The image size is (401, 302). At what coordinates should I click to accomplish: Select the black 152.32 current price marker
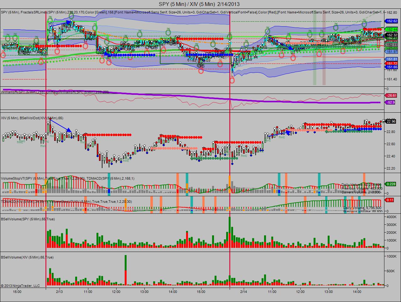click(x=392, y=35)
